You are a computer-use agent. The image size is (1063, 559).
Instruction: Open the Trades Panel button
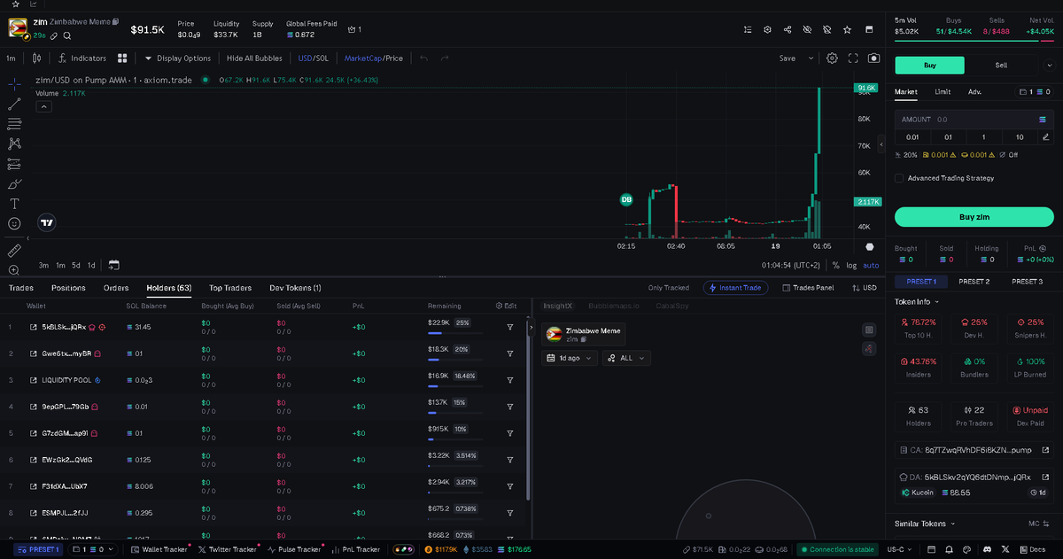[809, 288]
